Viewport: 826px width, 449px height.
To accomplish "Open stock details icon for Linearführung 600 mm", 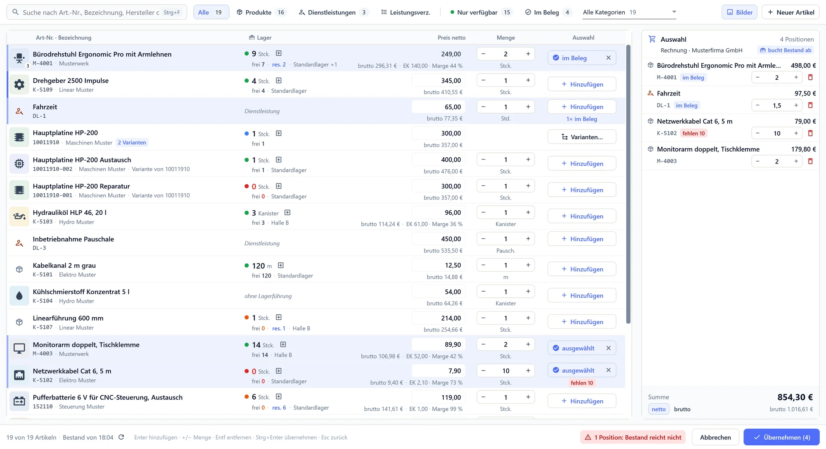I will click(279, 318).
